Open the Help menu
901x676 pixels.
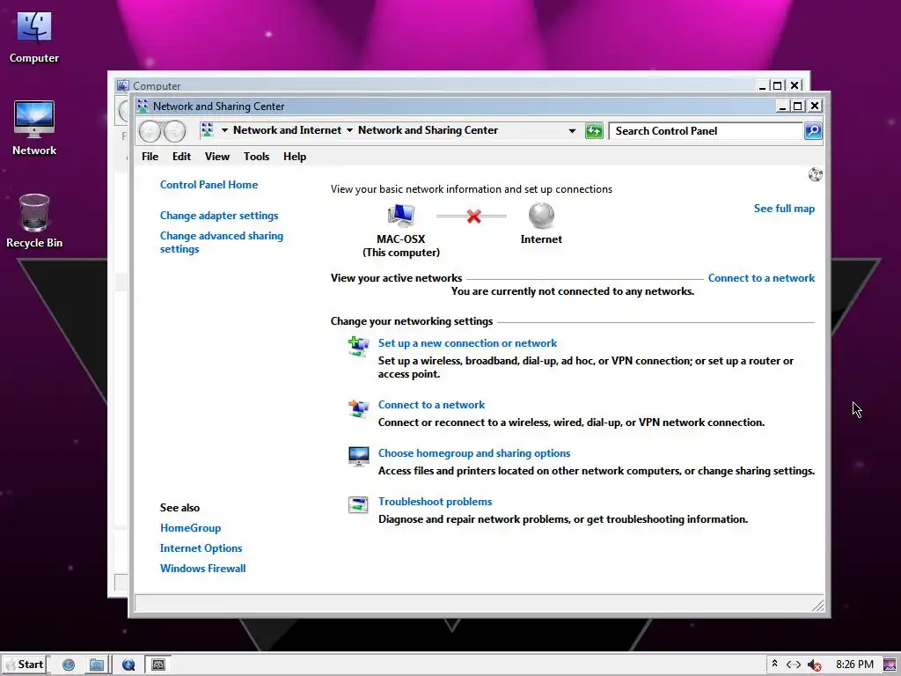(x=295, y=157)
